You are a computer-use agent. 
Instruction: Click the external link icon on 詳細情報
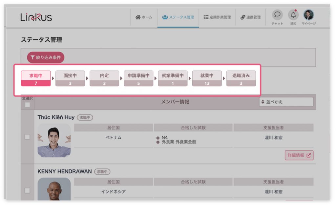pyautogui.click(x=308, y=156)
